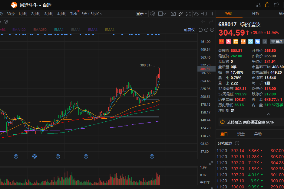Open the skin theme shirt icon
Screen dimensions: 284x189
[x=276, y=5]
